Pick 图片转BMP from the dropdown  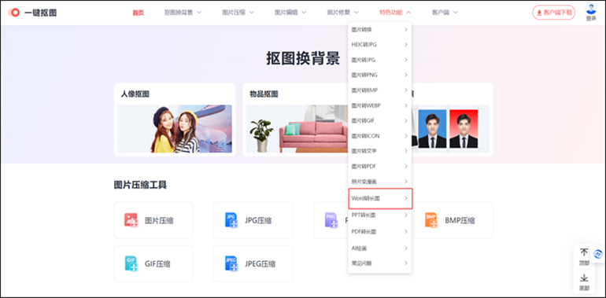click(x=379, y=90)
